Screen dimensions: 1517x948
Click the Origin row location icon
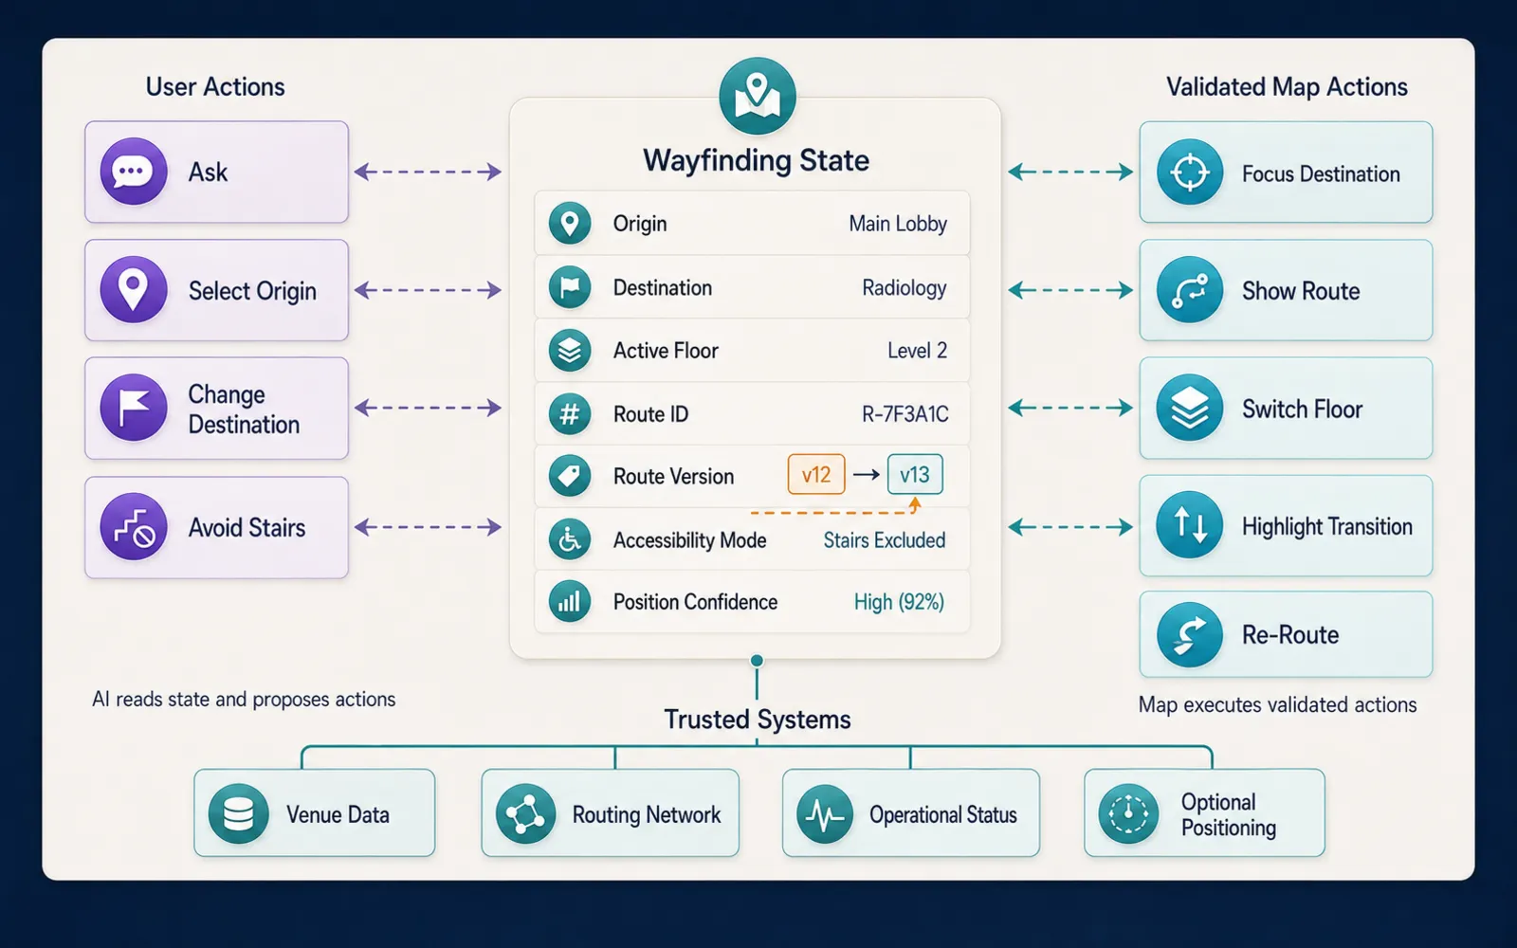570,224
